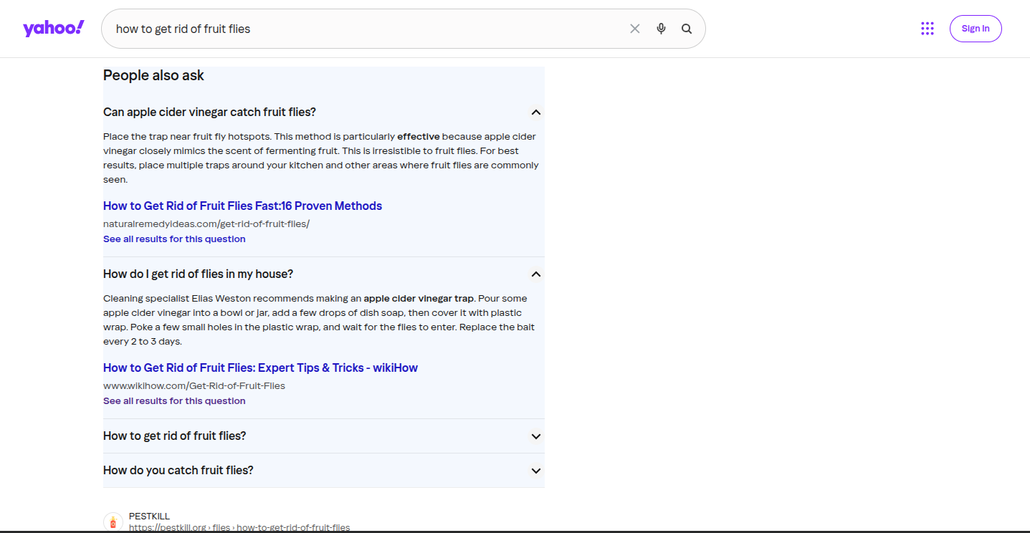
Task: Start voice search with microphone icon
Action: pos(661,29)
